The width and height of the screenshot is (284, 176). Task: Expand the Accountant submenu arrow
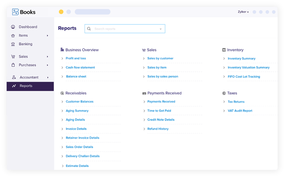(x=48, y=77)
